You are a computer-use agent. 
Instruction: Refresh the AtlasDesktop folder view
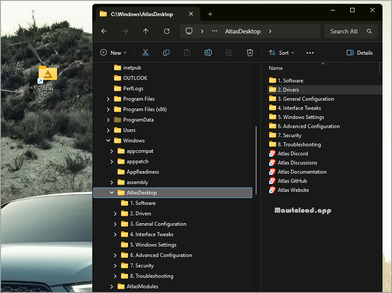[x=167, y=31]
